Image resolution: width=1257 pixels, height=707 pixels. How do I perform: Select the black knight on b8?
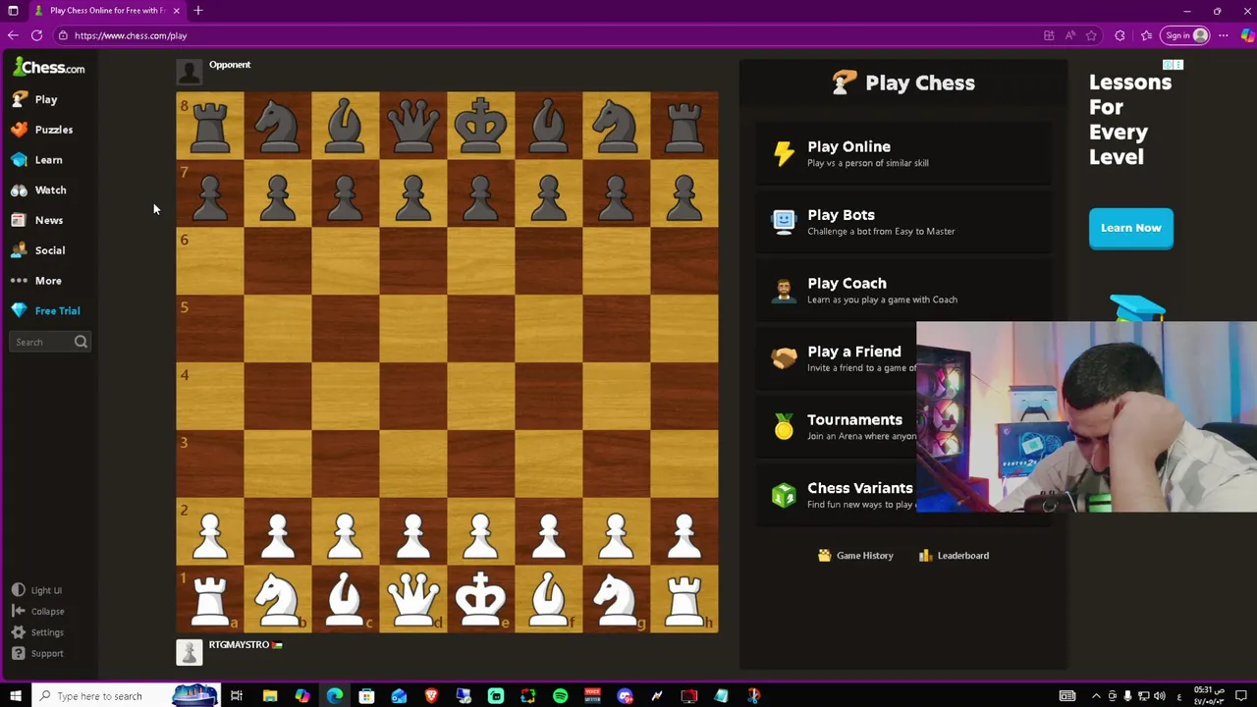(x=278, y=126)
